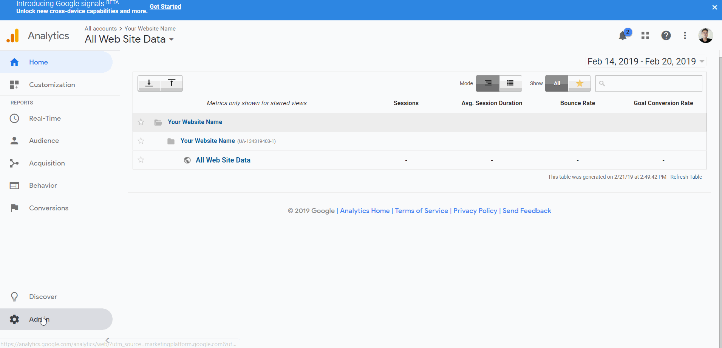Collapse the Your Website Name property folder
Viewport: 722px width, 348px height.
pyautogui.click(x=171, y=141)
